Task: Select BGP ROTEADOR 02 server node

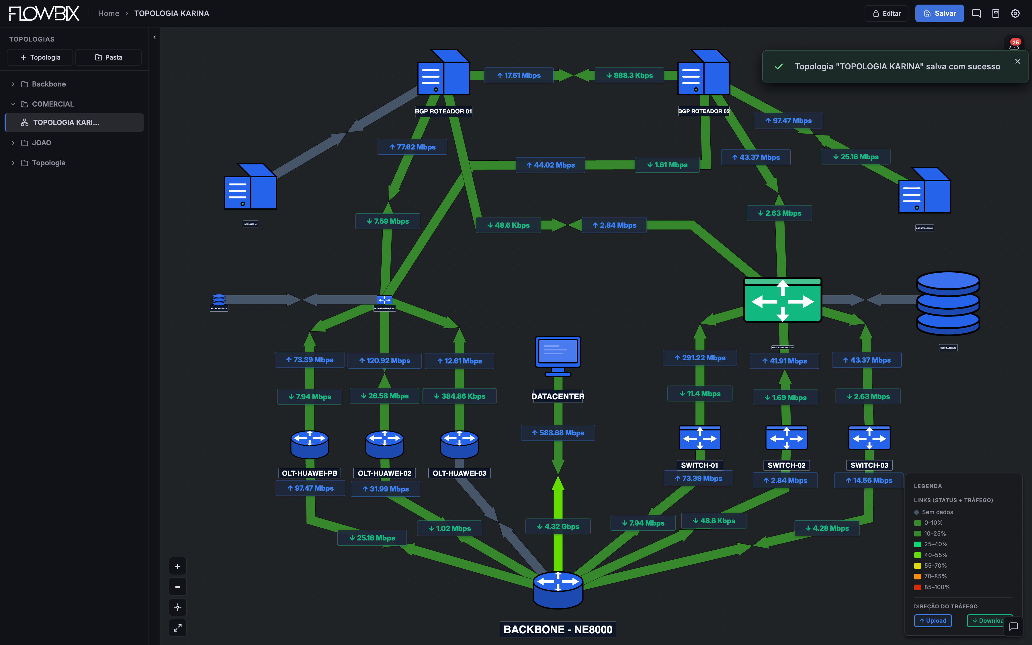Action: (704, 72)
